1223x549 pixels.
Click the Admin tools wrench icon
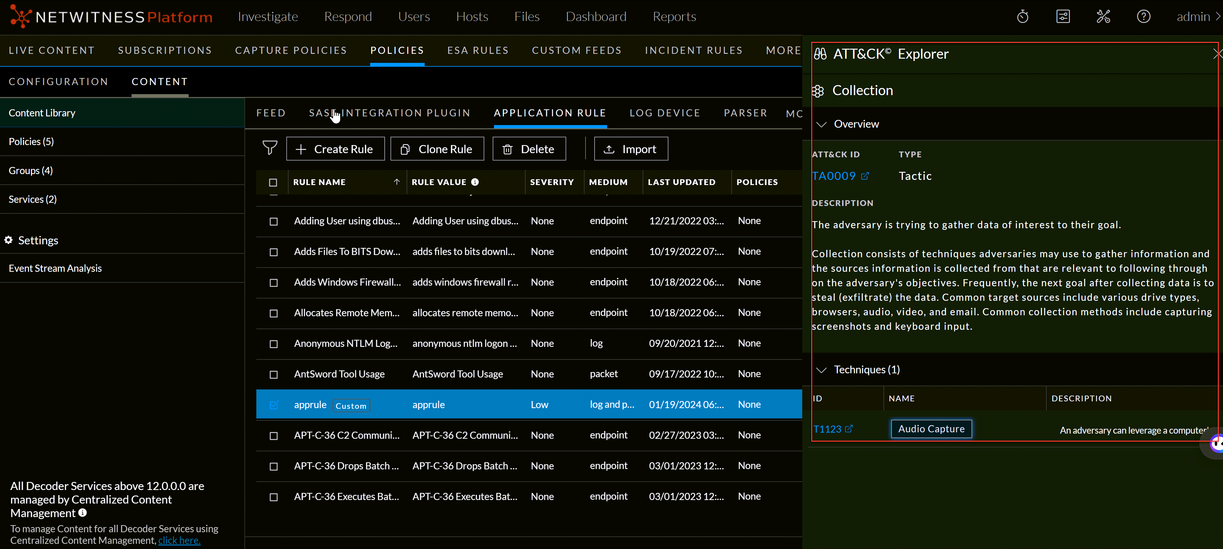[x=1103, y=17]
